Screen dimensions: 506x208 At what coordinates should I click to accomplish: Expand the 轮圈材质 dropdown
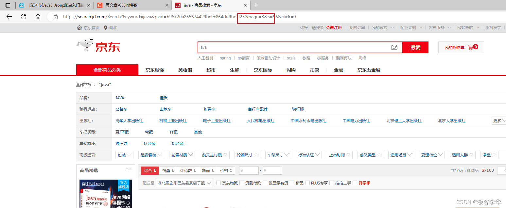pos(182,155)
